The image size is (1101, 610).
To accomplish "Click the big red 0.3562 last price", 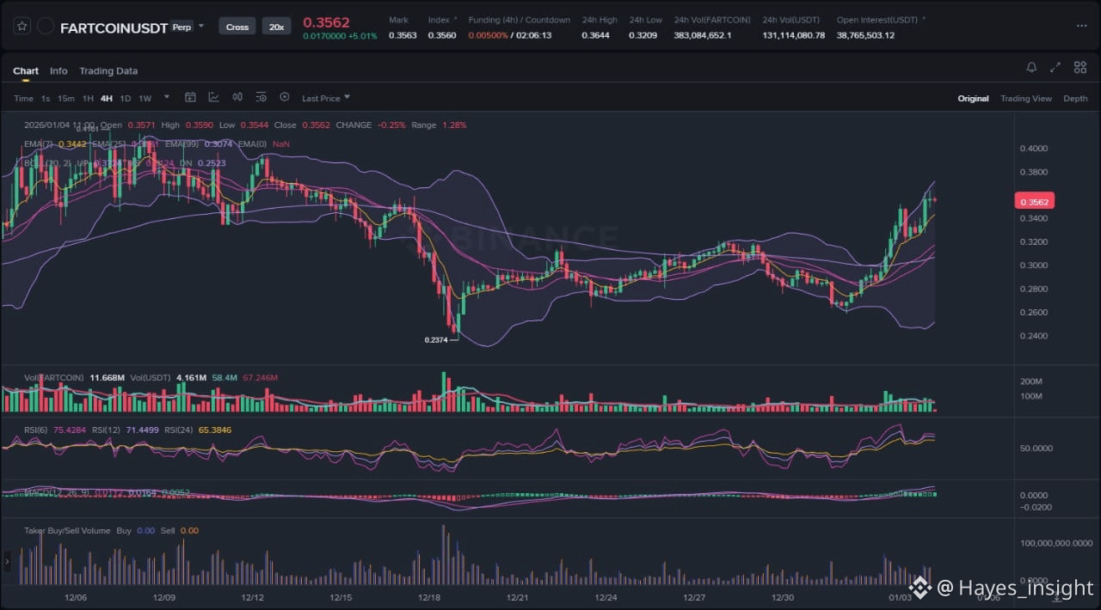I will point(326,22).
